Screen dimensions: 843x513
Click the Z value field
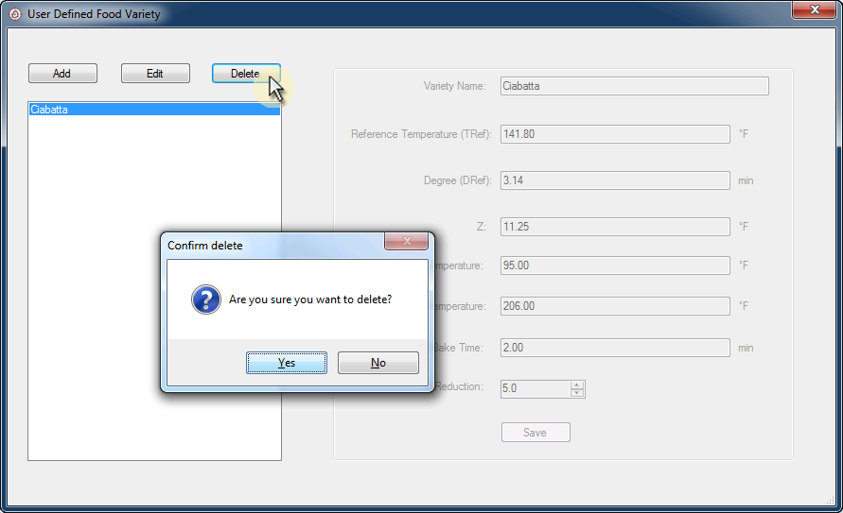pyautogui.click(x=614, y=227)
